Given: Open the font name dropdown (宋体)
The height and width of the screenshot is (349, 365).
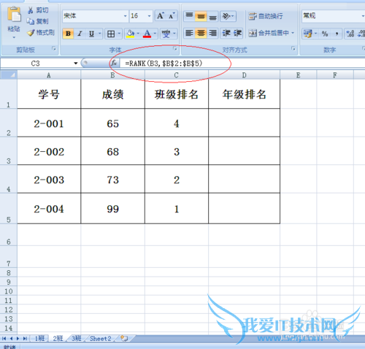Looking at the screenshot, I should tap(125, 16).
